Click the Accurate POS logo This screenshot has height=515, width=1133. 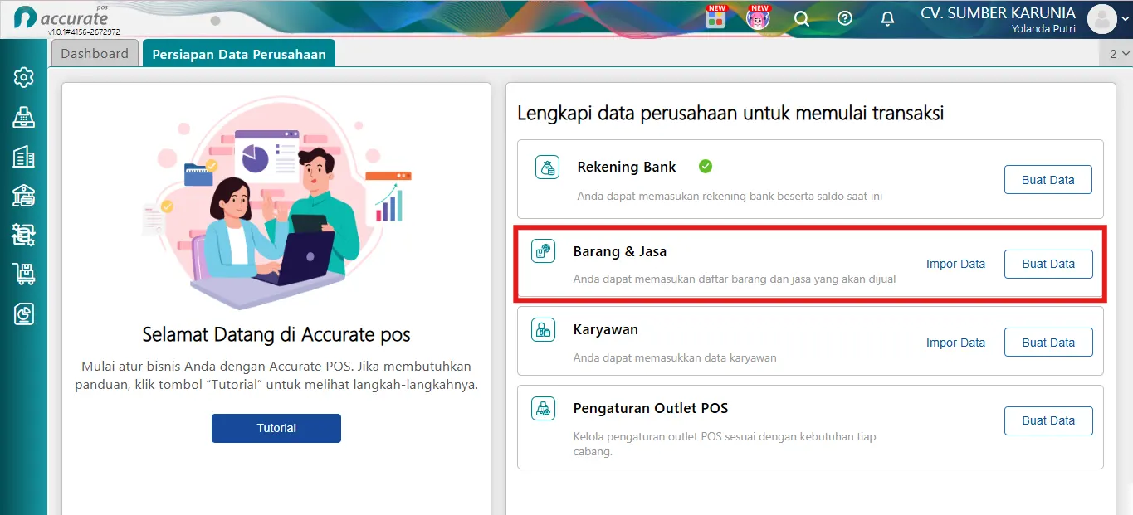pyautogui.click(x=61, y=18)
